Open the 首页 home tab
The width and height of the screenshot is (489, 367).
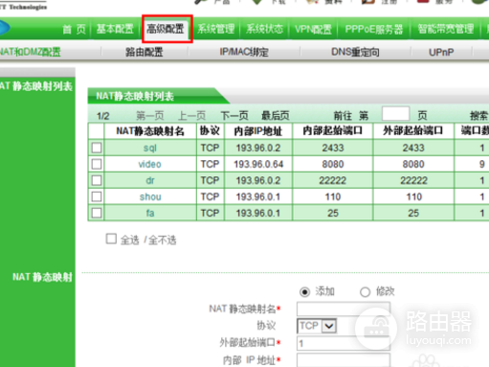[75, 30]
